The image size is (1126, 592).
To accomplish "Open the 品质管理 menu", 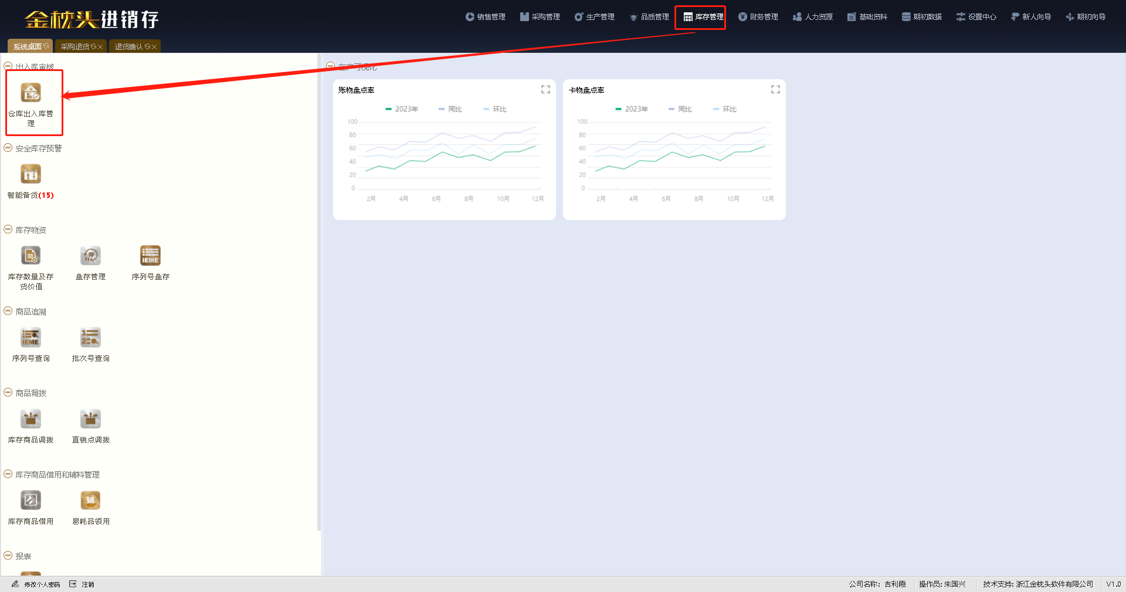I will 649,17.
